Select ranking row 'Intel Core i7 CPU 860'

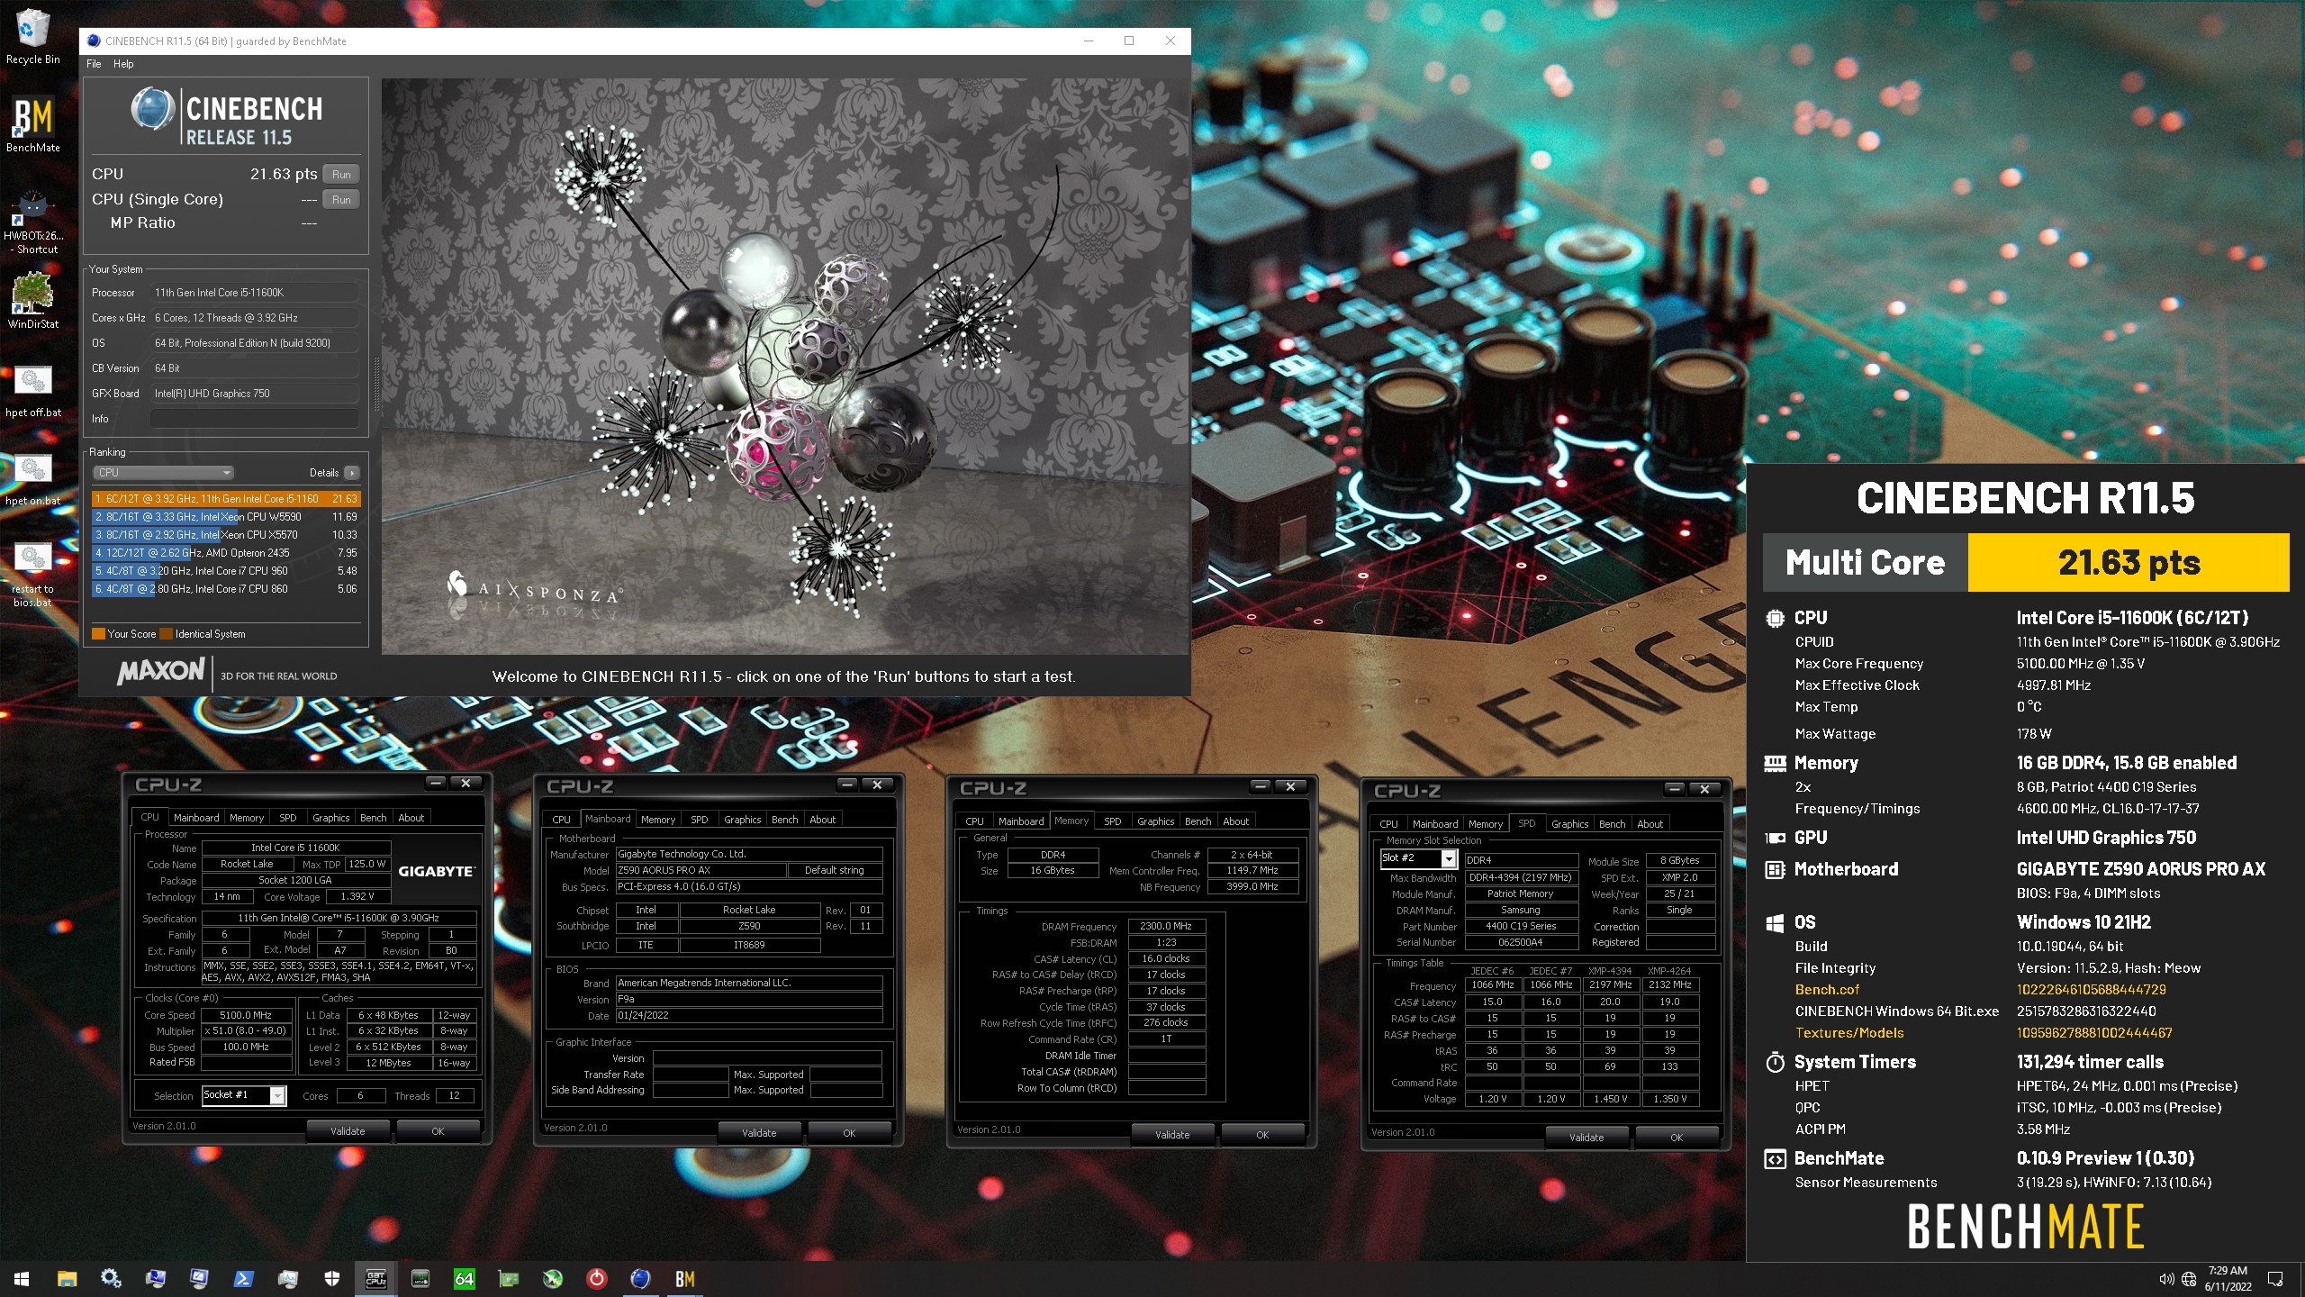coord(225,589)
